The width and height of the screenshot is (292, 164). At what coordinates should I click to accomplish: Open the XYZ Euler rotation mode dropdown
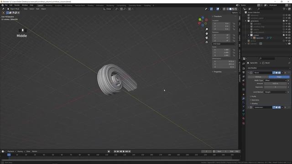[x=224, y=44]
